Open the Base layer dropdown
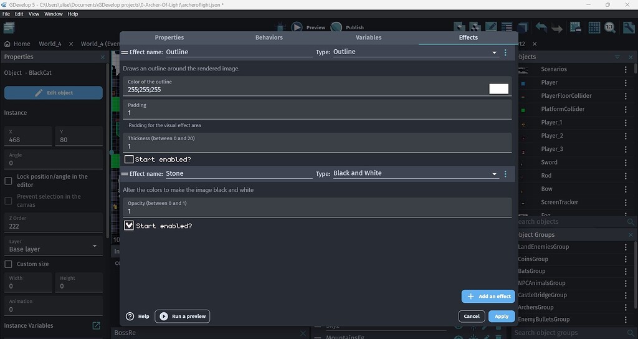 tap(54, 246)
